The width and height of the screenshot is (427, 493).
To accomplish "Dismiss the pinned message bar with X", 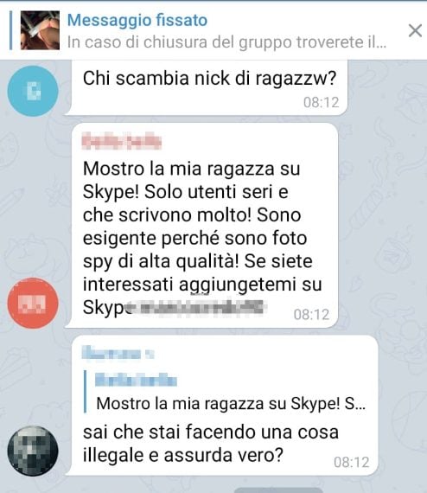I will 415,30.
